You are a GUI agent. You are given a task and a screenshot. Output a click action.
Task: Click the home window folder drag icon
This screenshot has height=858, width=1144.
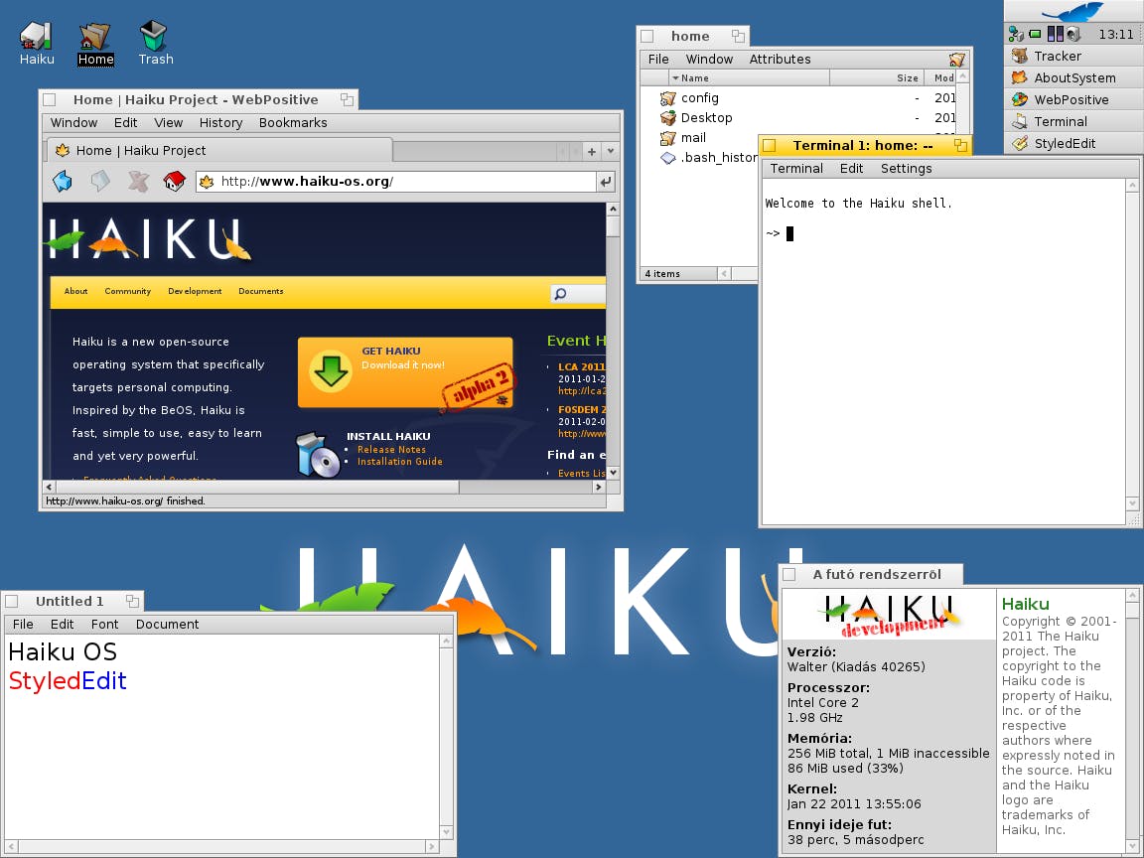(x=956, y=60)
